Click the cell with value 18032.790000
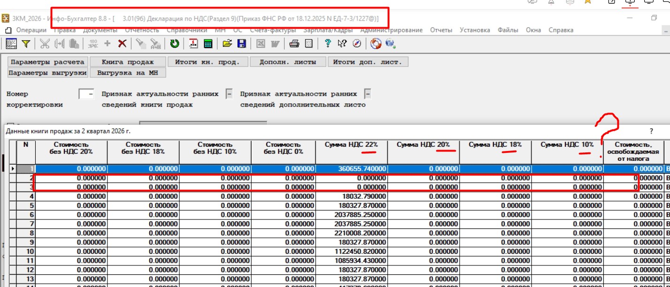This screenshot has width=670, height=287. tap(351, 196)
